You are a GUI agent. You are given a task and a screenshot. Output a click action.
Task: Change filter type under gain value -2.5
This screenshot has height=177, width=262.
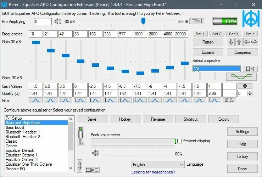coord(95,101)
